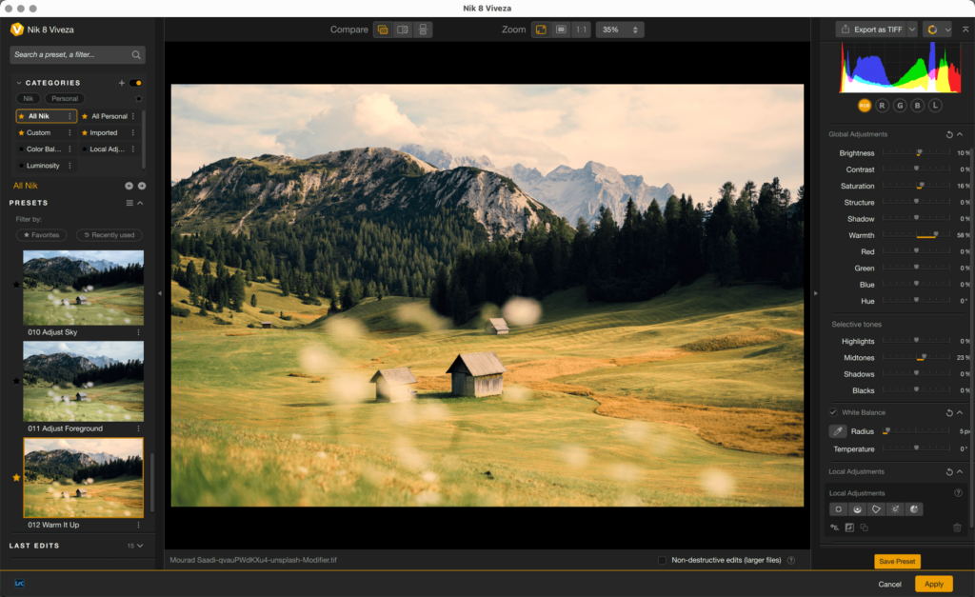Add a Control Point local adjustment

(x=838, y=509)
